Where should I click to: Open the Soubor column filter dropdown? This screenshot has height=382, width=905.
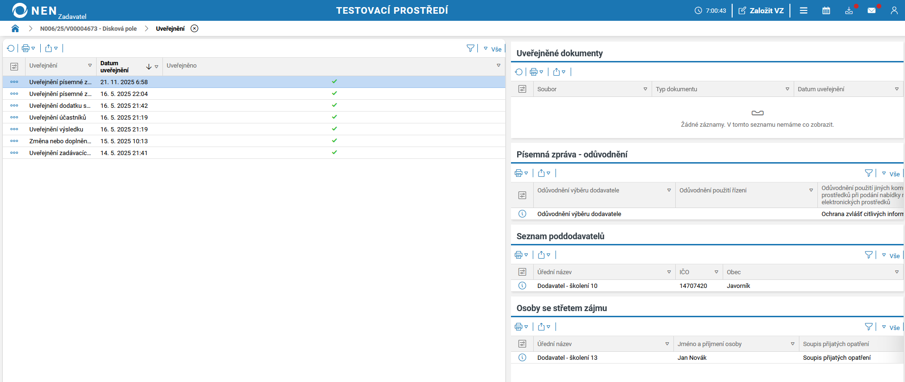[x=645, y=89]
